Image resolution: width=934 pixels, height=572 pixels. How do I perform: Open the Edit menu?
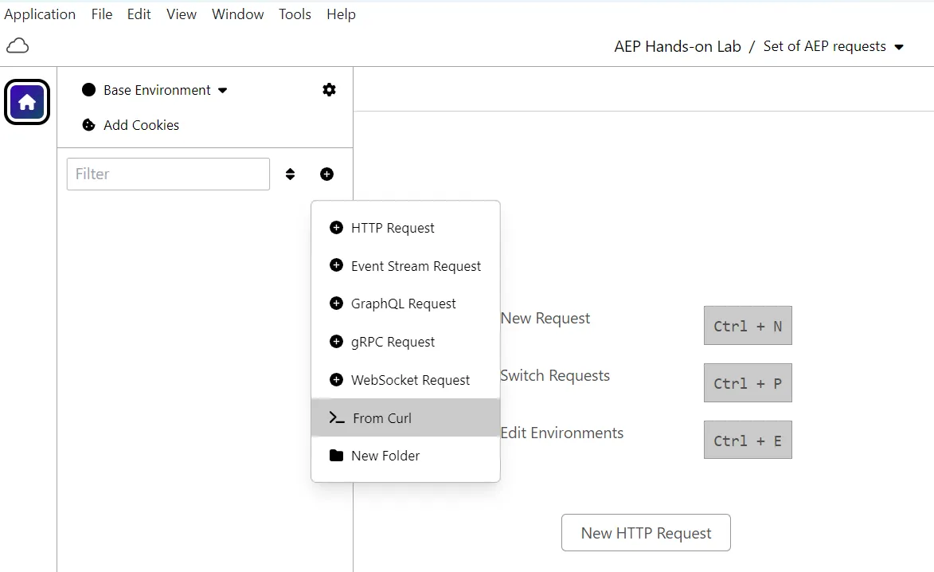tap(139, 14)
